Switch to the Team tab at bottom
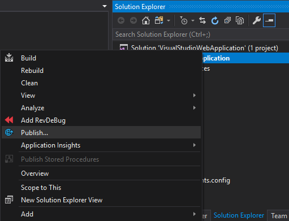This screenshot has width=289, height=221. coord(278,215)
